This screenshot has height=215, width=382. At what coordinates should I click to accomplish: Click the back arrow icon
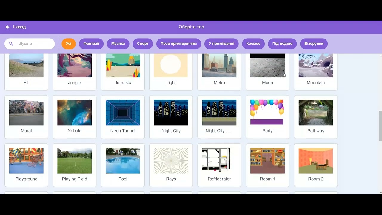point(8,27)
